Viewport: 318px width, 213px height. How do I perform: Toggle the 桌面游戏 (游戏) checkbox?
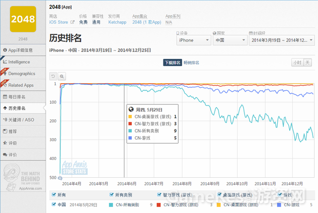click(219, 195)
